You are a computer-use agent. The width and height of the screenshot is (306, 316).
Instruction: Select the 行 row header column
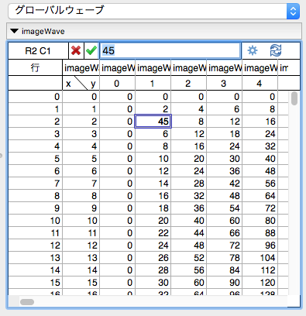pyautogui.click(x=35, y=67)
